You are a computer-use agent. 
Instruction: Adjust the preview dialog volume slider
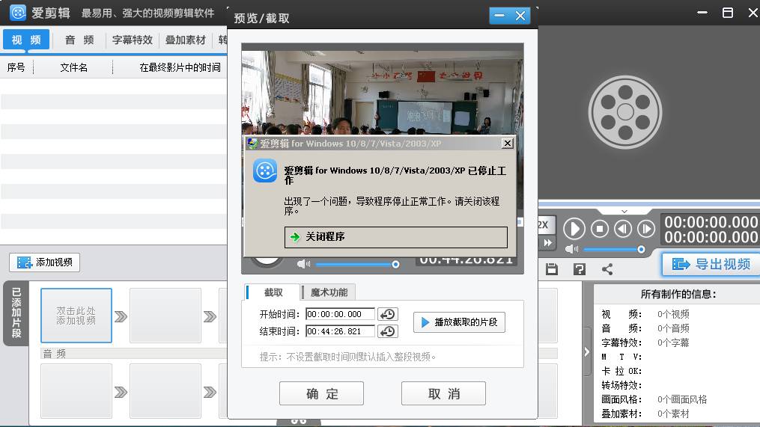[x=356, y=264]
